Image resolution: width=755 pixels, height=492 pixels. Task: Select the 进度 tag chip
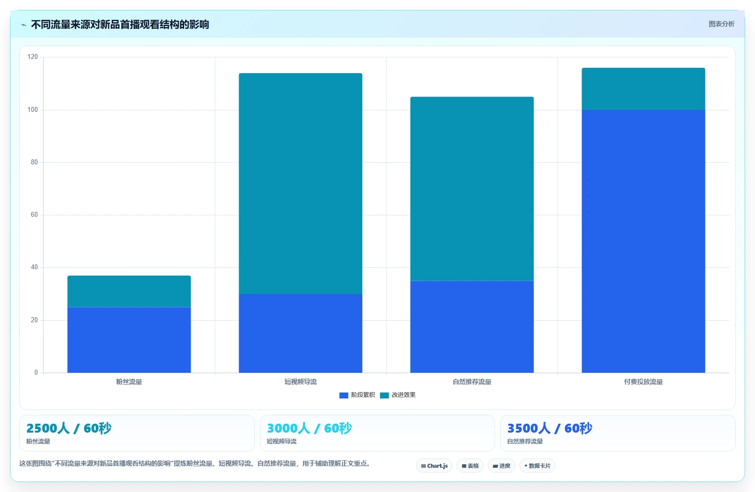(501, 466)
